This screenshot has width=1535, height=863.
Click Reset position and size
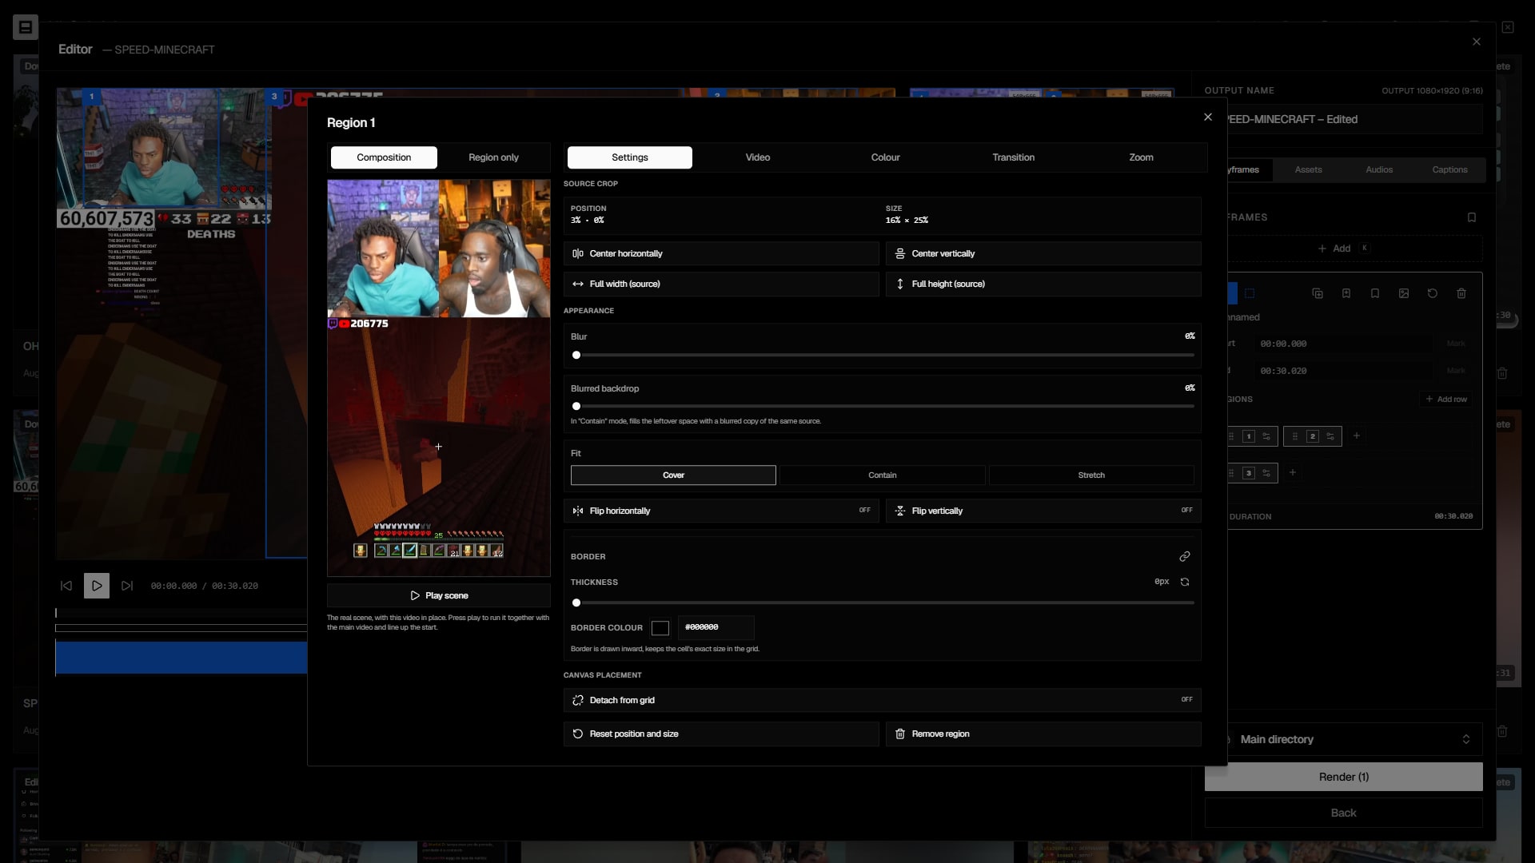point(721,734)
